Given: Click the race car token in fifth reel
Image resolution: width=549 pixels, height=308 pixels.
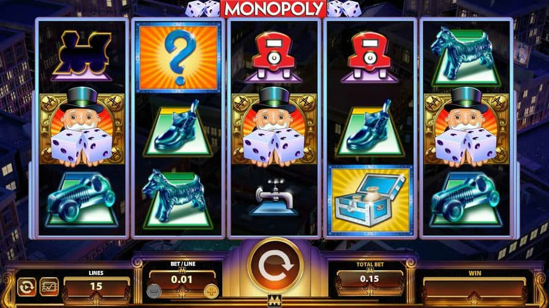Looking at the screenshot, I should (x=467, y=200).
